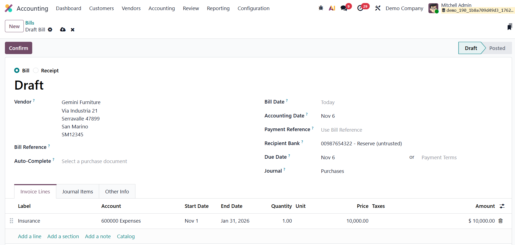
Task: Open column settings next to Amount
Action: [502, 206]
